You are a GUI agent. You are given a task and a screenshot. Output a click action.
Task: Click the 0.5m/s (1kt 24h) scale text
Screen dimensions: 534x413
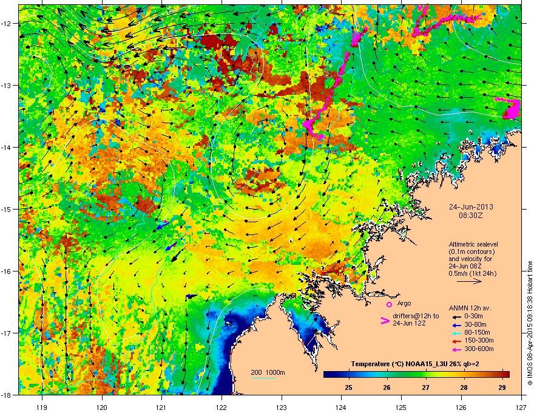(472, 273)
